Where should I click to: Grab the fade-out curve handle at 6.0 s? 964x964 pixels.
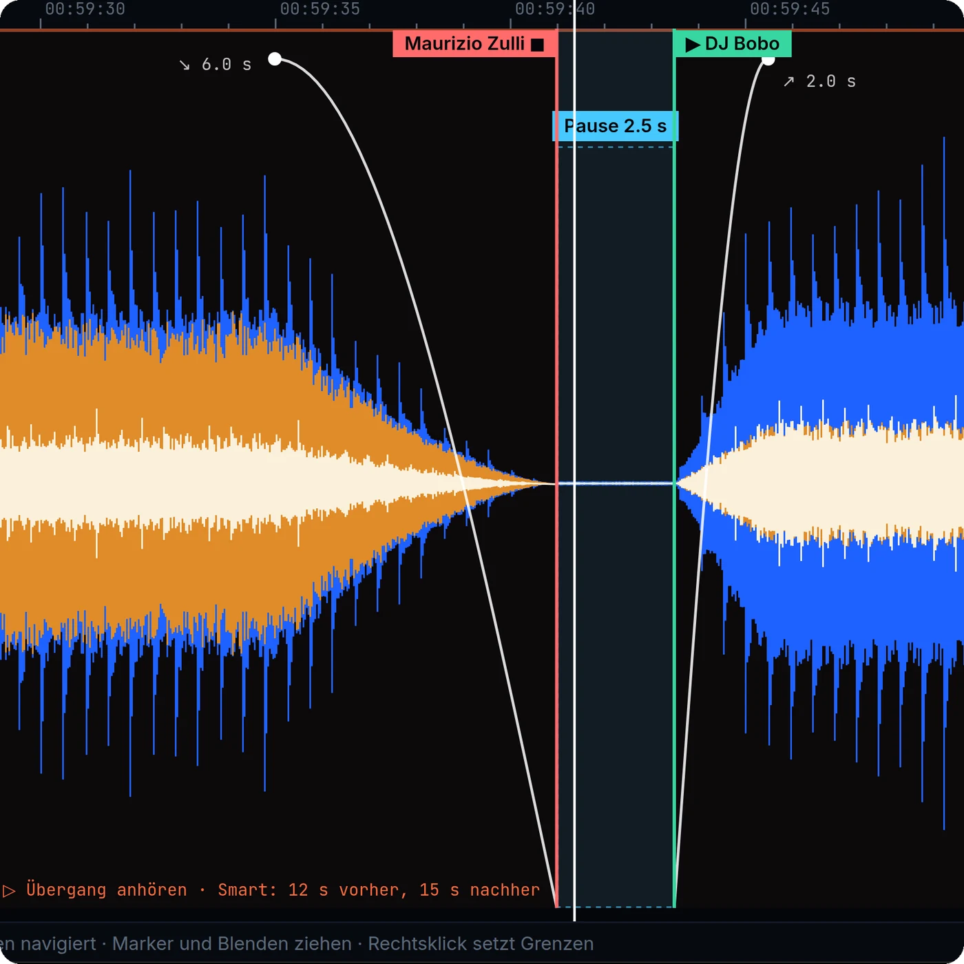pyautogui.click(x=275, y=59)
